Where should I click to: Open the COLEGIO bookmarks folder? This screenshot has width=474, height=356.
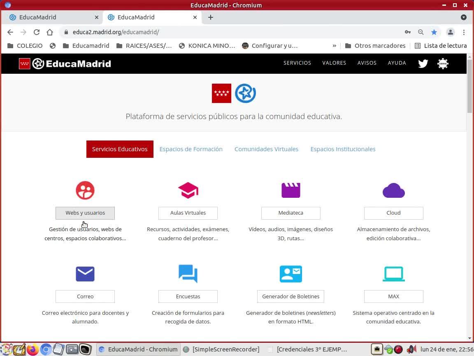coord(25,46)
